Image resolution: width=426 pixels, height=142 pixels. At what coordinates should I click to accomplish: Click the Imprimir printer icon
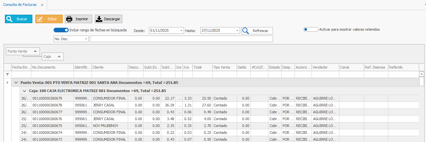(69, 19)
